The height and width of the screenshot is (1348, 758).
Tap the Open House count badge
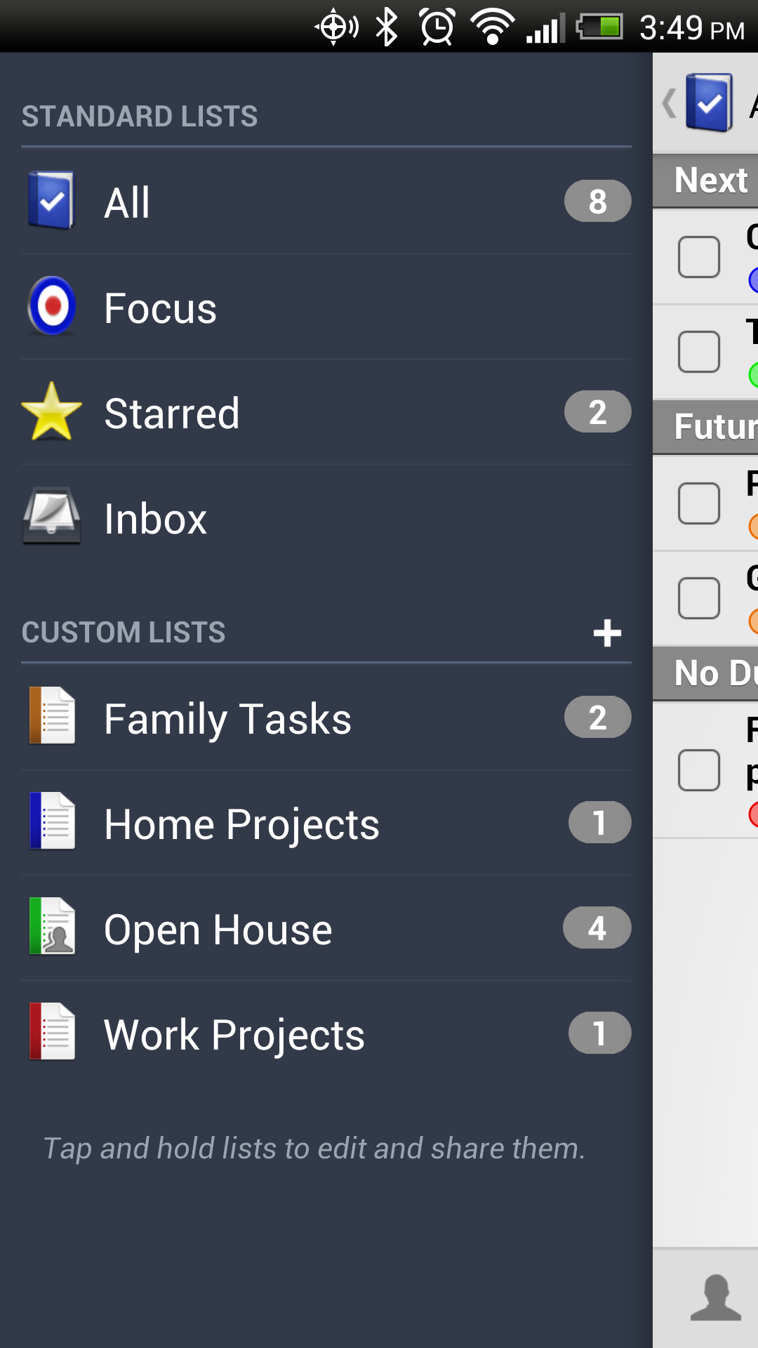click(597, 928)
